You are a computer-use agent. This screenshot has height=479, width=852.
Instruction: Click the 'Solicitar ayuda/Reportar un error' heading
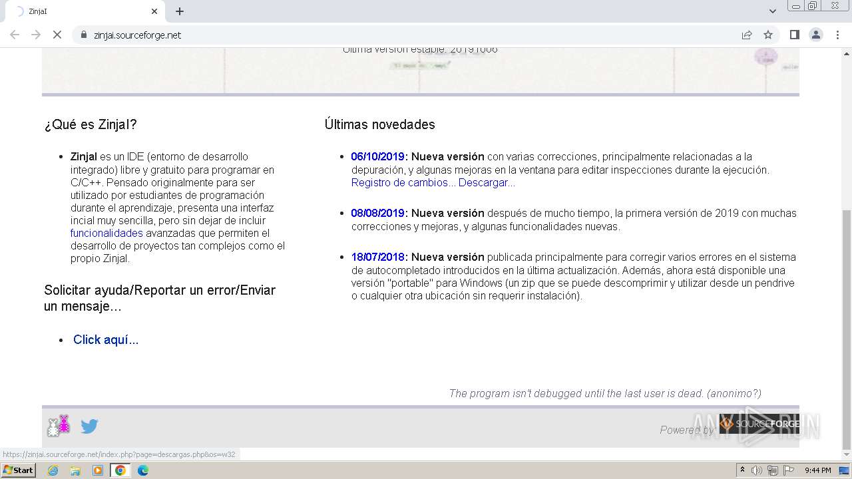(160, 298)
